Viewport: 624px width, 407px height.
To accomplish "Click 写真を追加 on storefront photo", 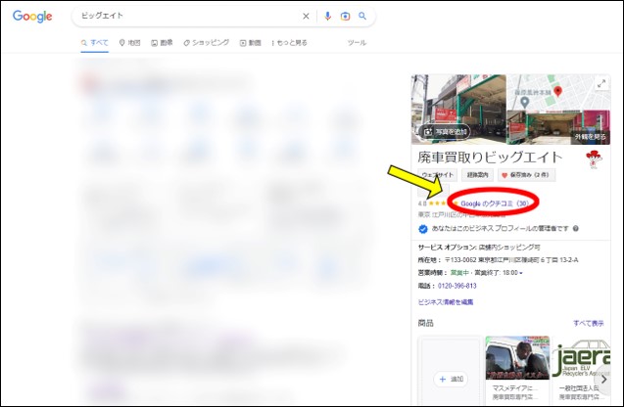I will 445,131.
